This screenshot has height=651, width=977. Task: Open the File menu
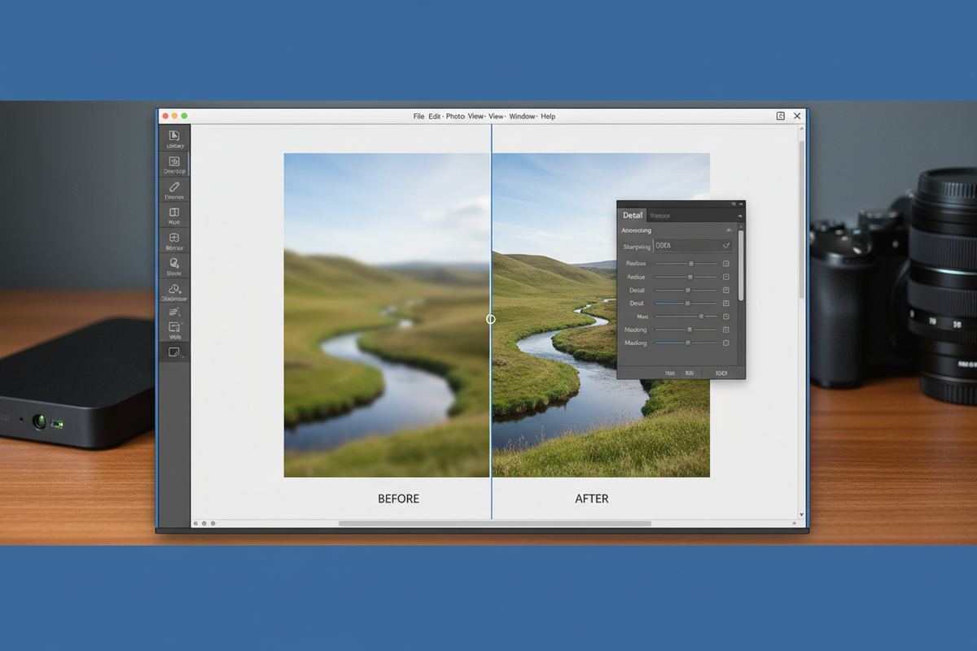pyautogui.click(x=418, y=116)
